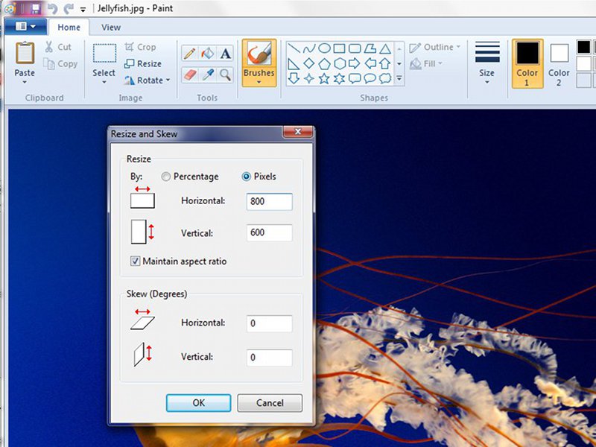Image resolution: width=596 pixels, height=447 pixels.
Task: Click the Cut scissors command
Action: coord(58,47)
